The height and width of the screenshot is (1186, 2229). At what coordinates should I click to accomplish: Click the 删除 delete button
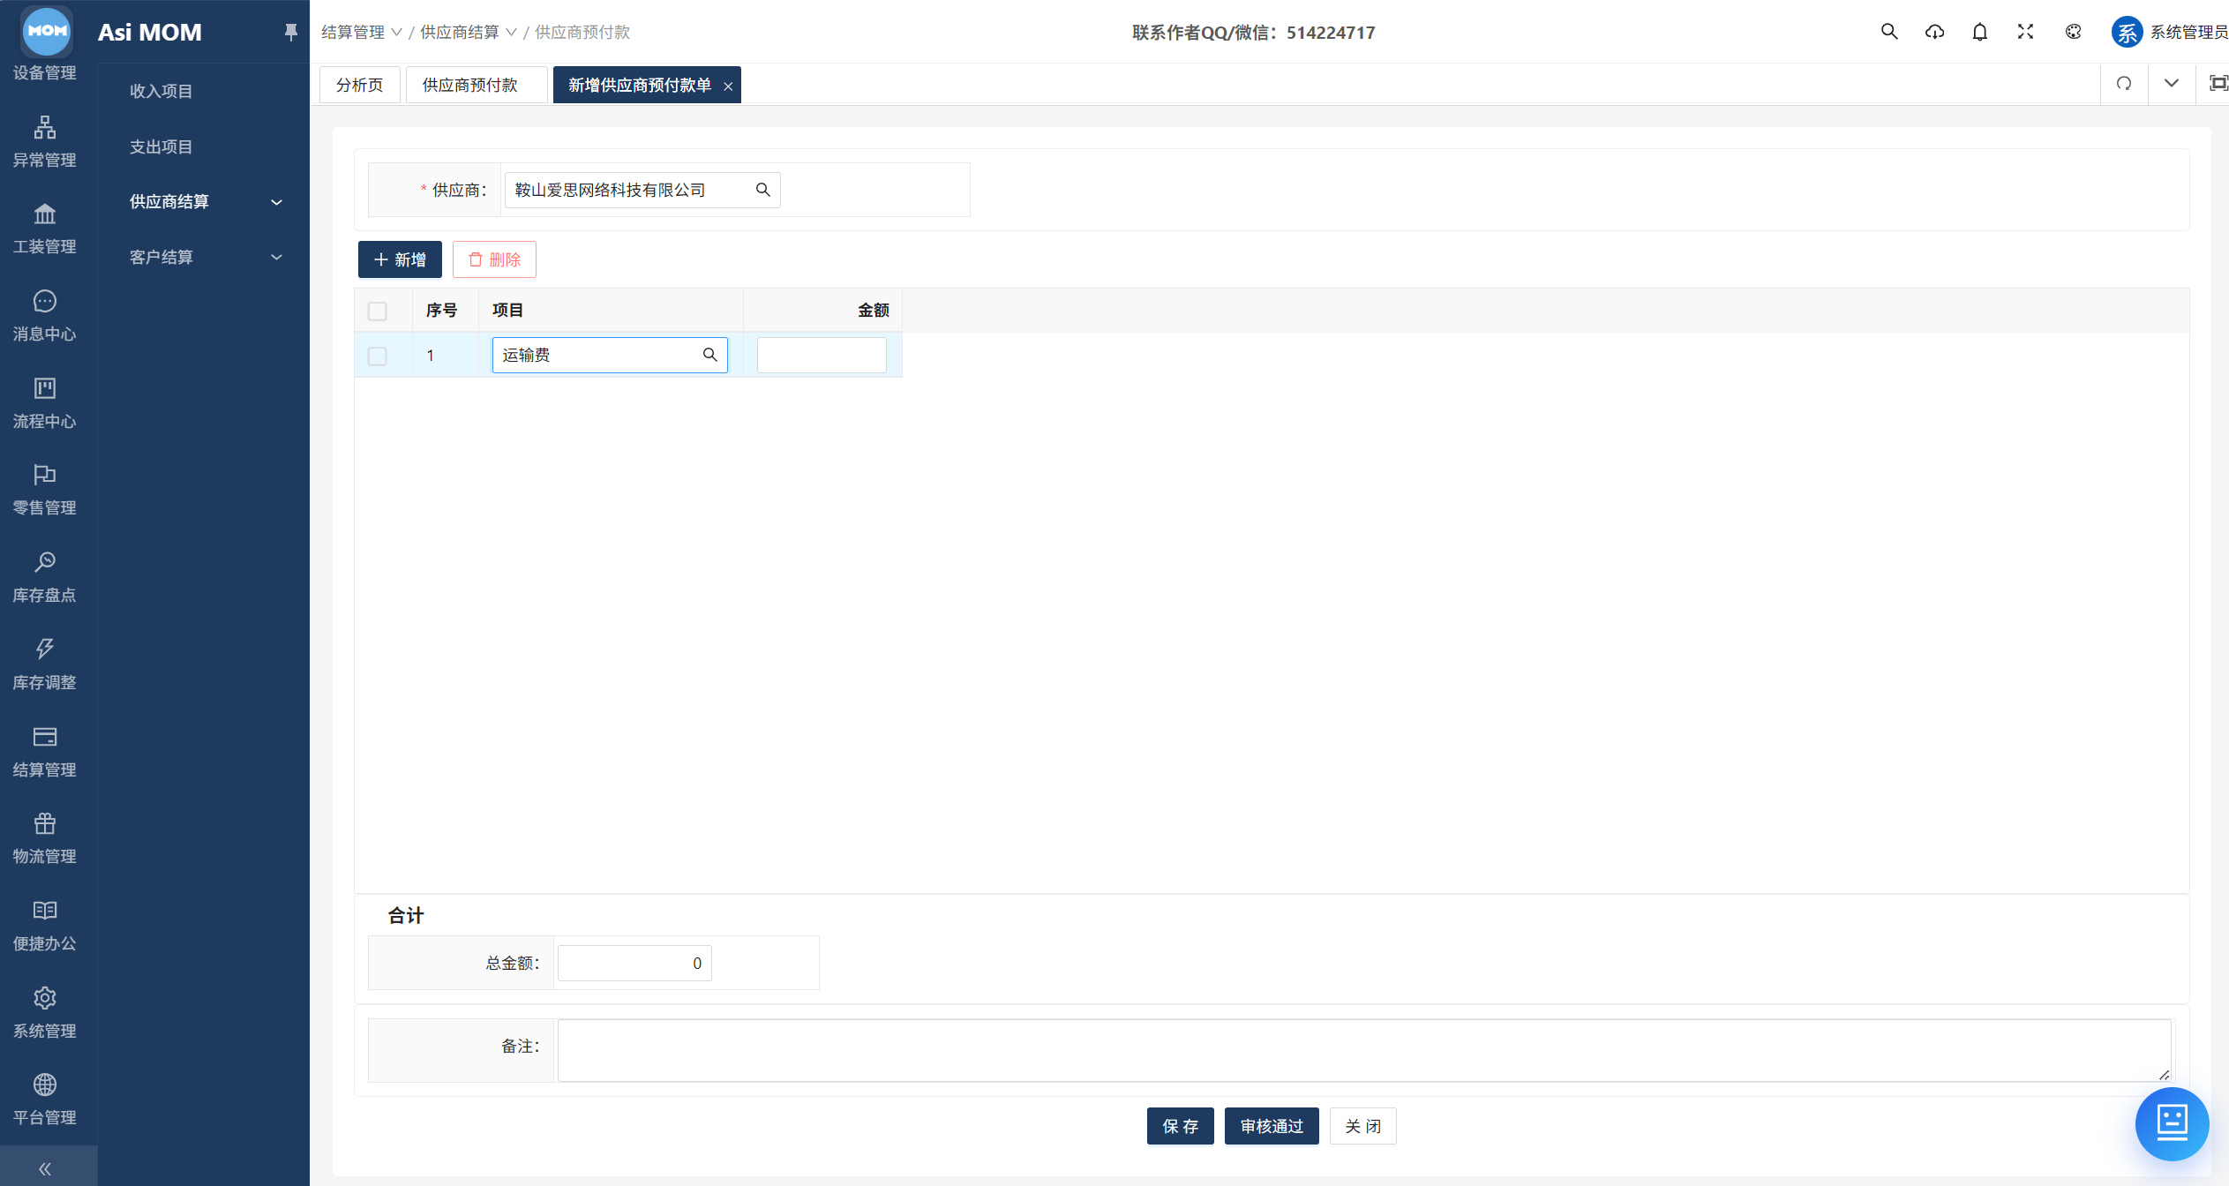(x=494, y=259)
